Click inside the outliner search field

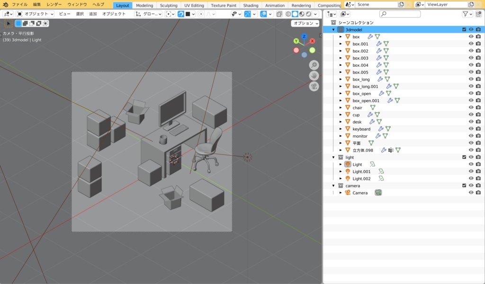click(399, 13)
